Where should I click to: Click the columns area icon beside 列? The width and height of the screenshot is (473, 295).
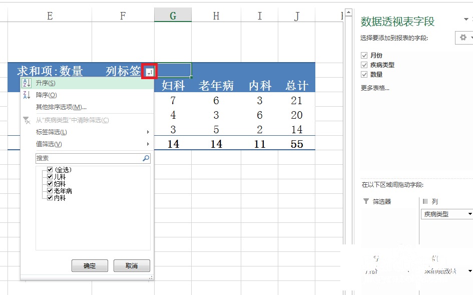click(x=425, y=201)
